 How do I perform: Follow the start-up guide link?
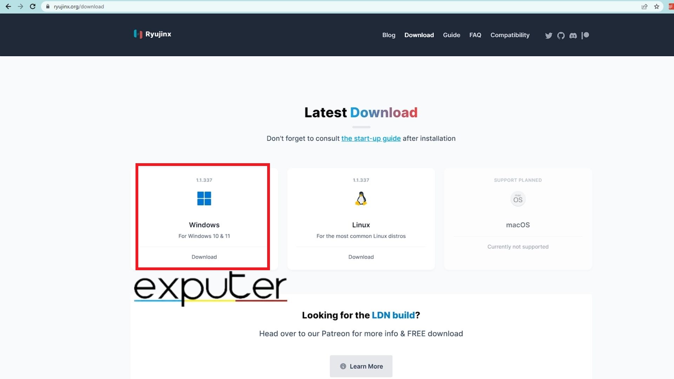pos(371,138)
